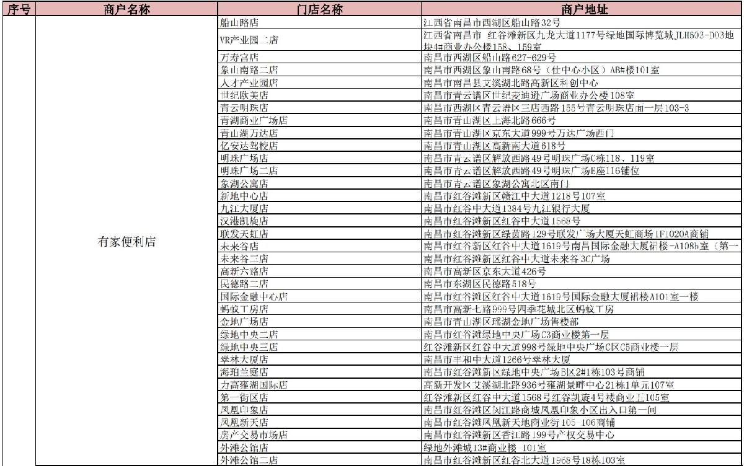Click address 南昌市青云谱区象湖公寓北区南门

click(x=496, y=183)
